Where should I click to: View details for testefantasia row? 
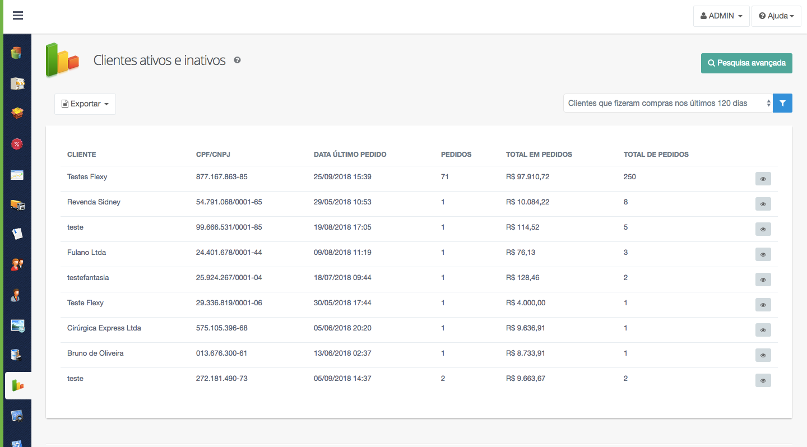click(763, 280)
